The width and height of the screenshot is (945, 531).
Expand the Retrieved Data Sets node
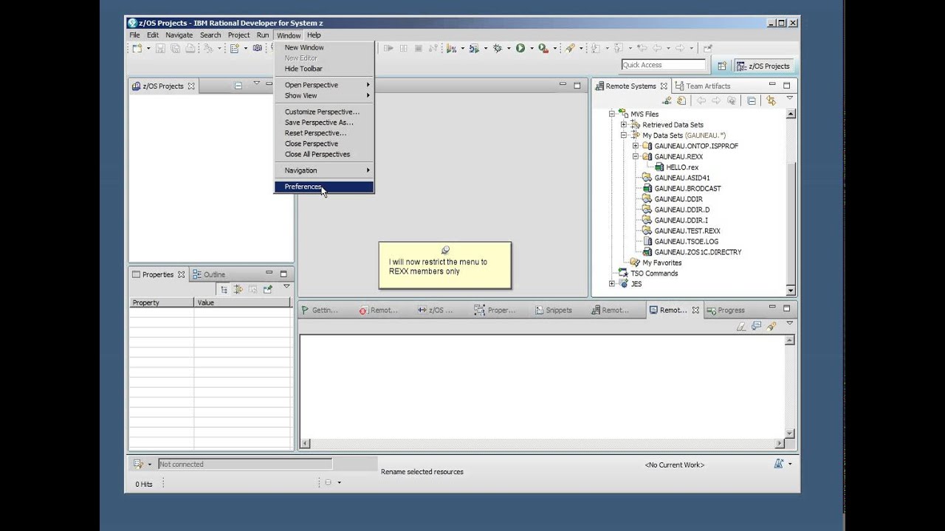pyautogui.click(x=624, y=125)
